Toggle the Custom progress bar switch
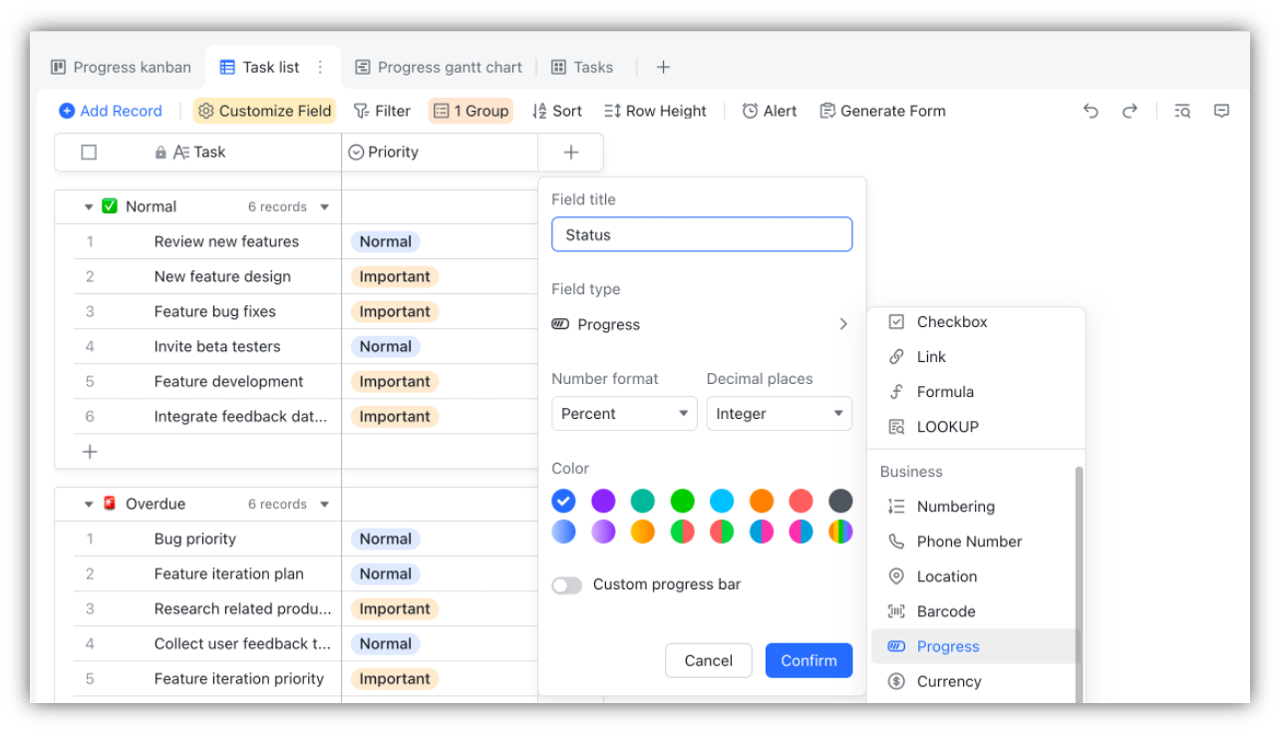Viewport: 1280px width, 734px height. 566,585
